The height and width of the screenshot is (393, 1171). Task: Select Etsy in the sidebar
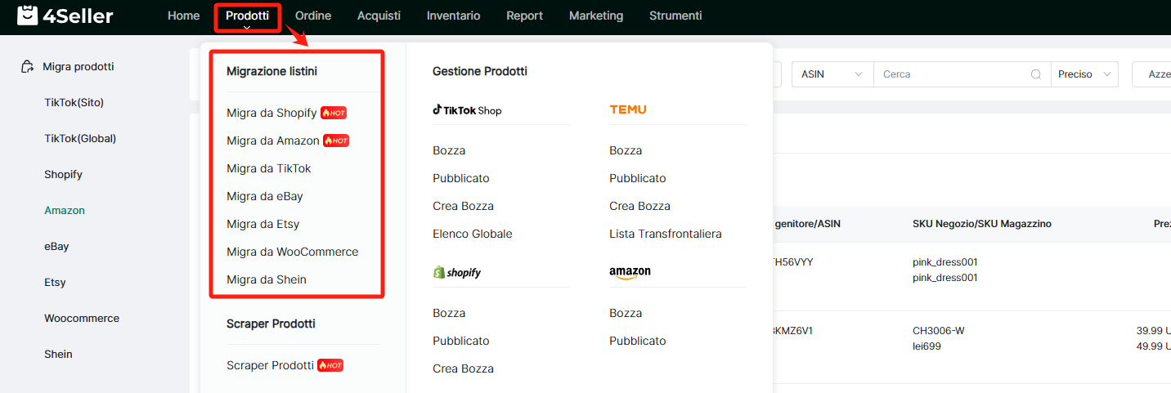55,282
